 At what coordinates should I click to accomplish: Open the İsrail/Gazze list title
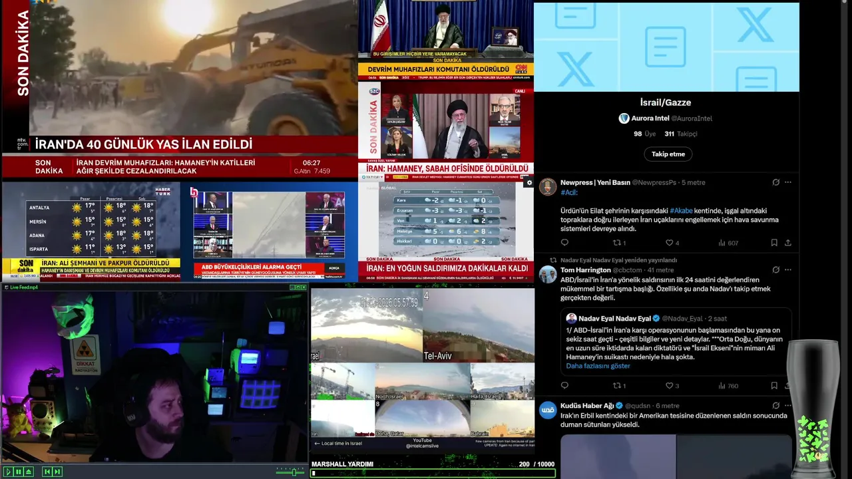pyautogui.click(x=666, y=102)
